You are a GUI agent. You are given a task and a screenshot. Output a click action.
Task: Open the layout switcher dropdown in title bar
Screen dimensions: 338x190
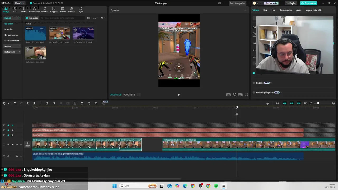pyautogui.click(x=221, y=3)
